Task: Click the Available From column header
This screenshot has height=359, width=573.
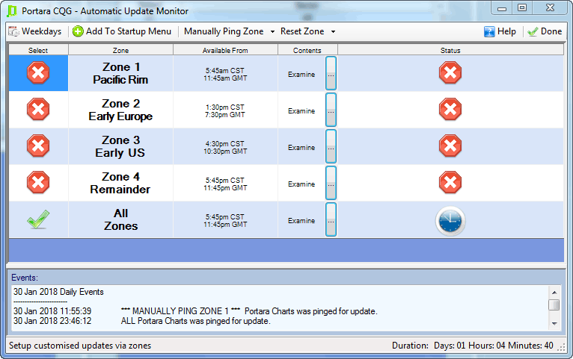Action: (x=225, y=50)
